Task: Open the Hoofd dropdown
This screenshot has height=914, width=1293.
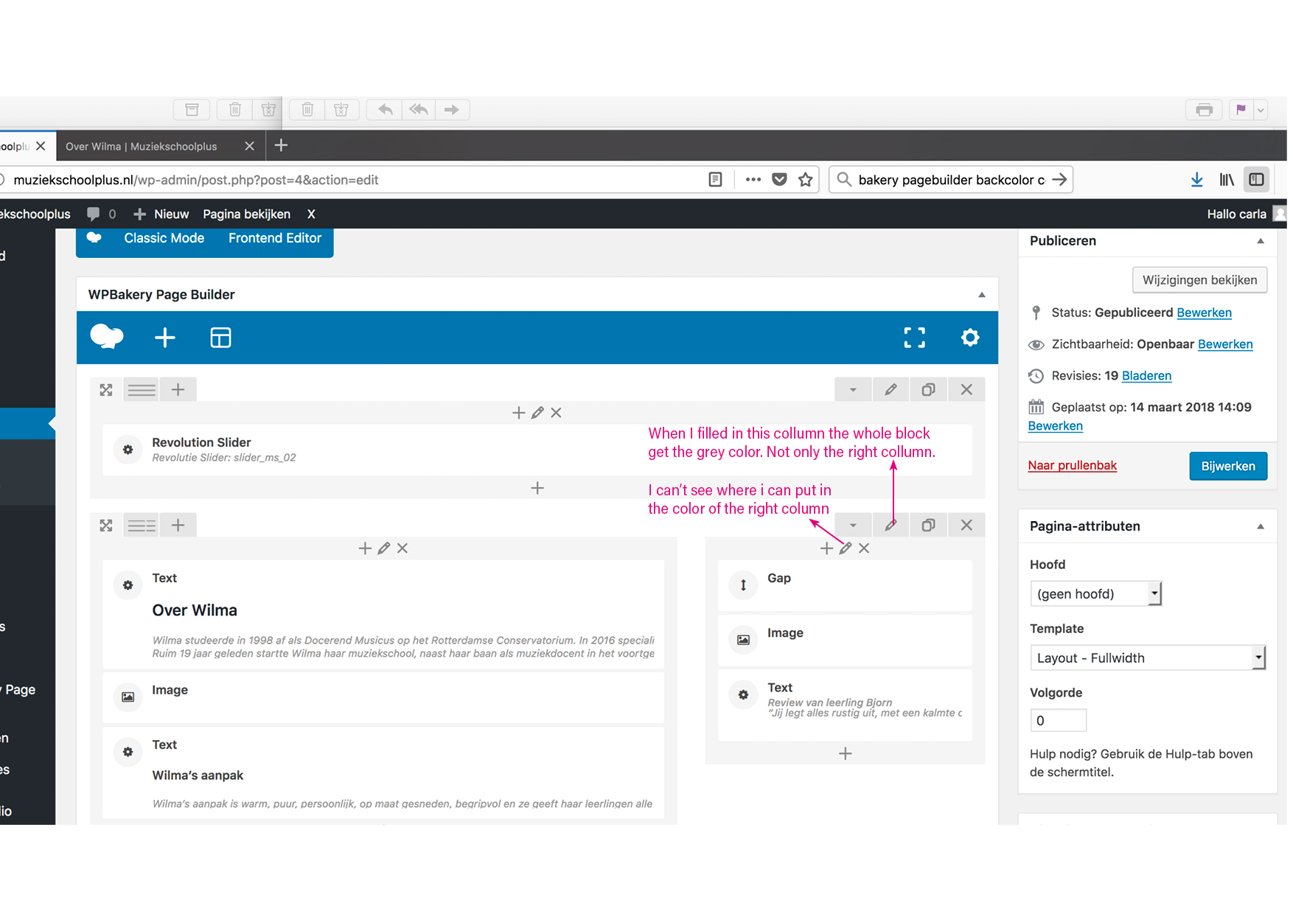Action: [1095, 594]
